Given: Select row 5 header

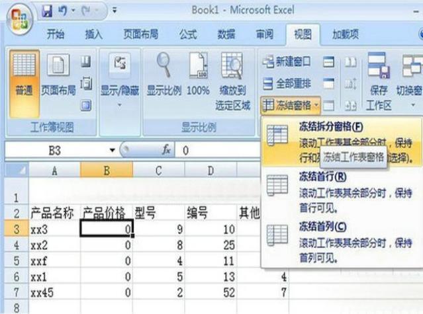Looking at the screenshot, I should tap(16, 260).
